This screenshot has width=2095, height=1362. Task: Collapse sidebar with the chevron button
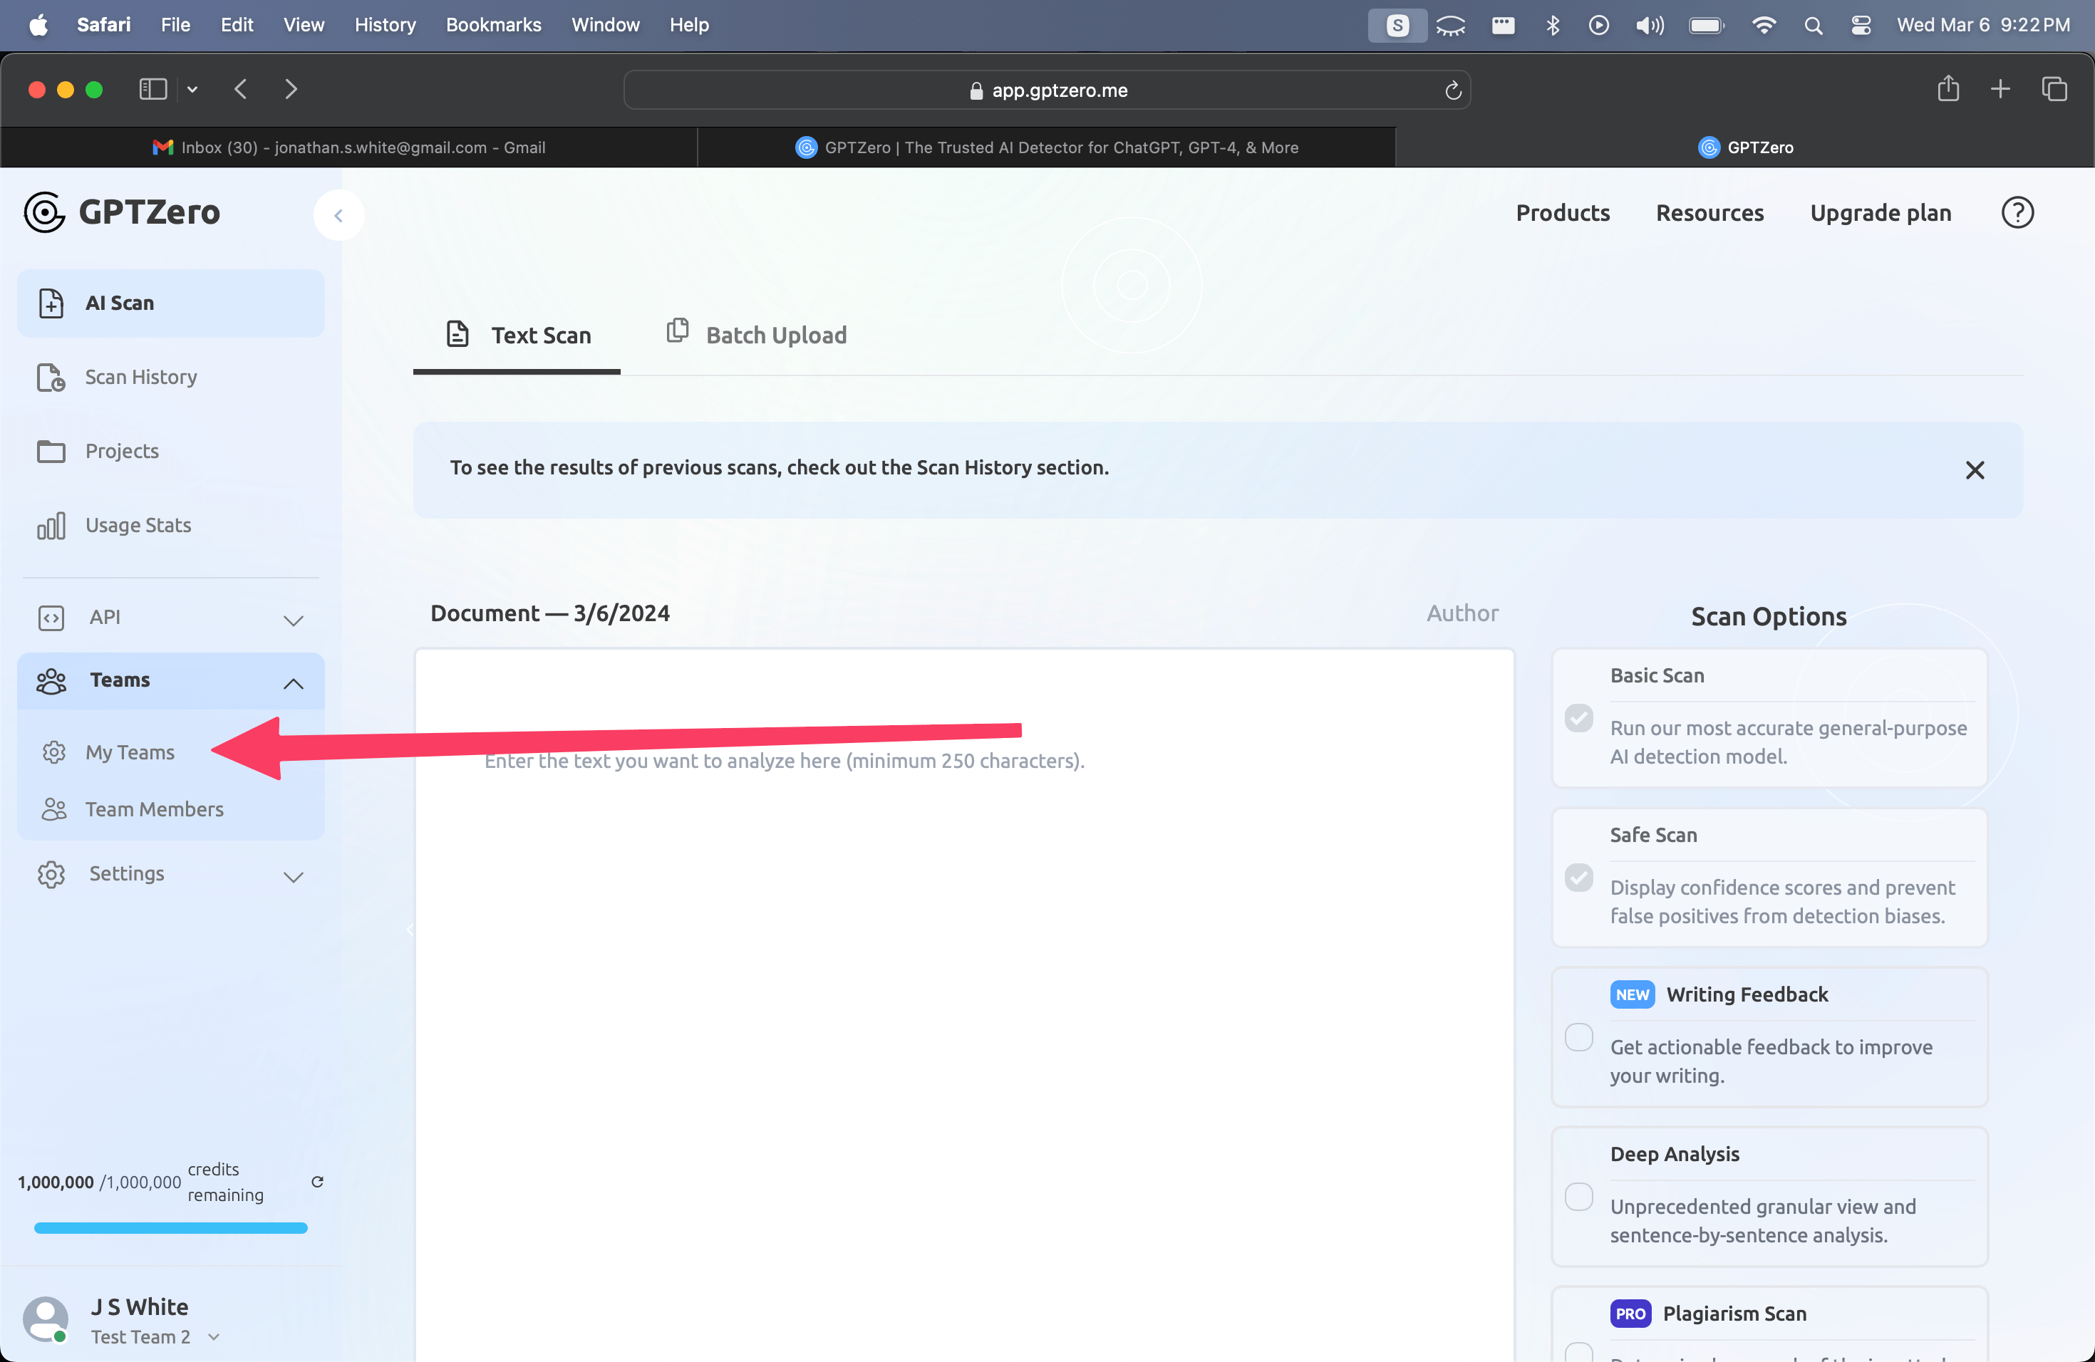338,216
